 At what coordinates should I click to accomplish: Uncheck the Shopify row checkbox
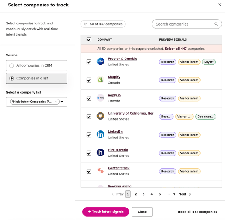coord(89,80)
